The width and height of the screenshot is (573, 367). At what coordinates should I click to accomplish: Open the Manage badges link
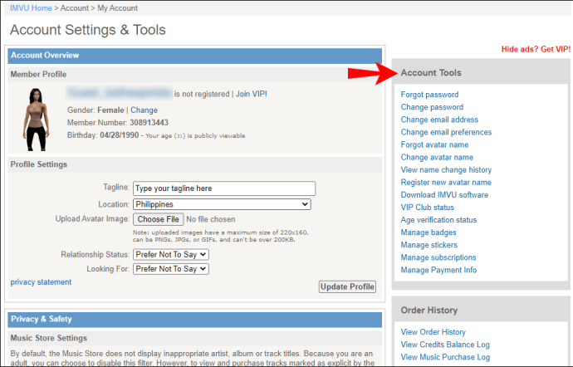tap(429, 232)
